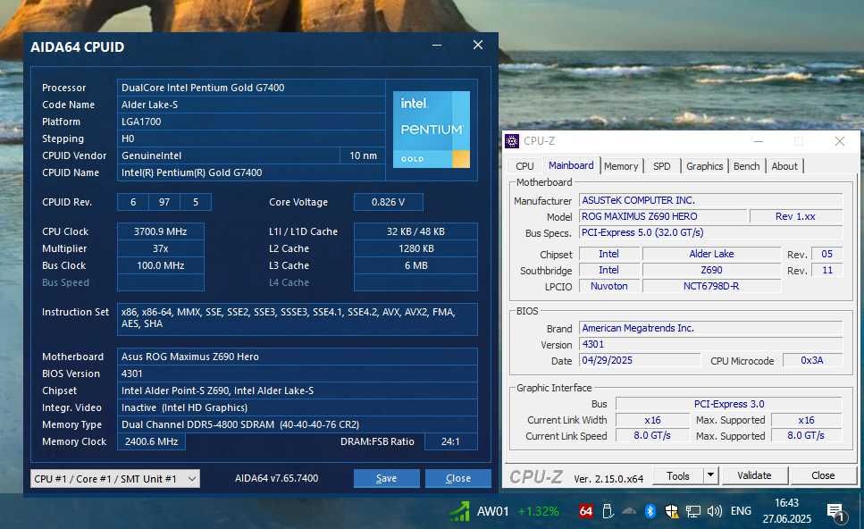Click the Tools button in CPU-Z
The width and height of the screenshot is (864, 529).
[x=678, y=475]
